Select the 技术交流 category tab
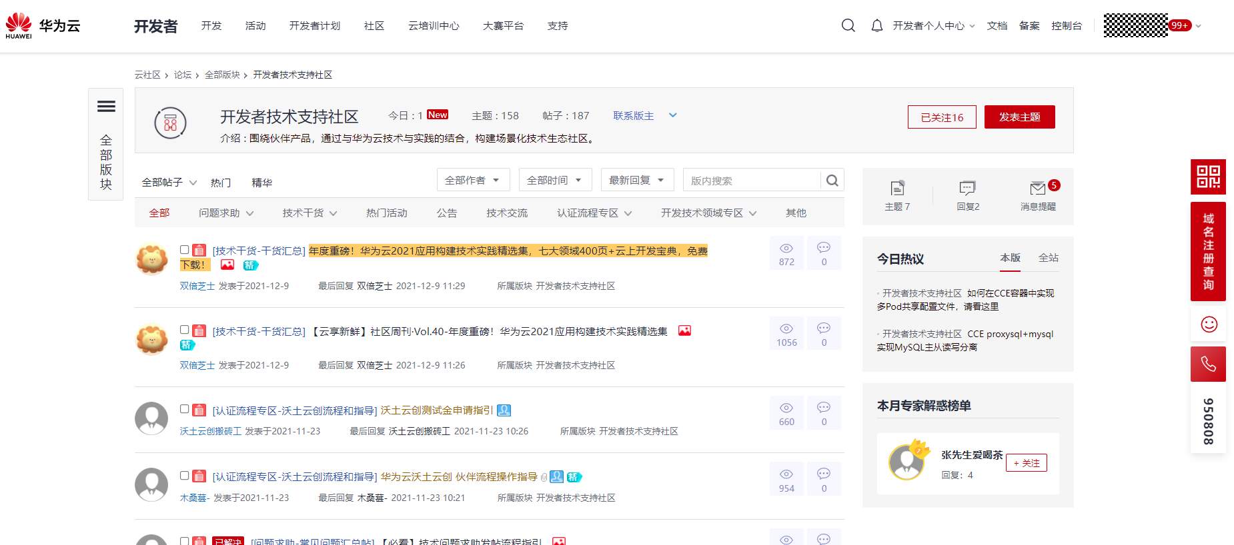 (507, 213)
